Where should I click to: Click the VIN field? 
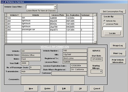point(75,54)
